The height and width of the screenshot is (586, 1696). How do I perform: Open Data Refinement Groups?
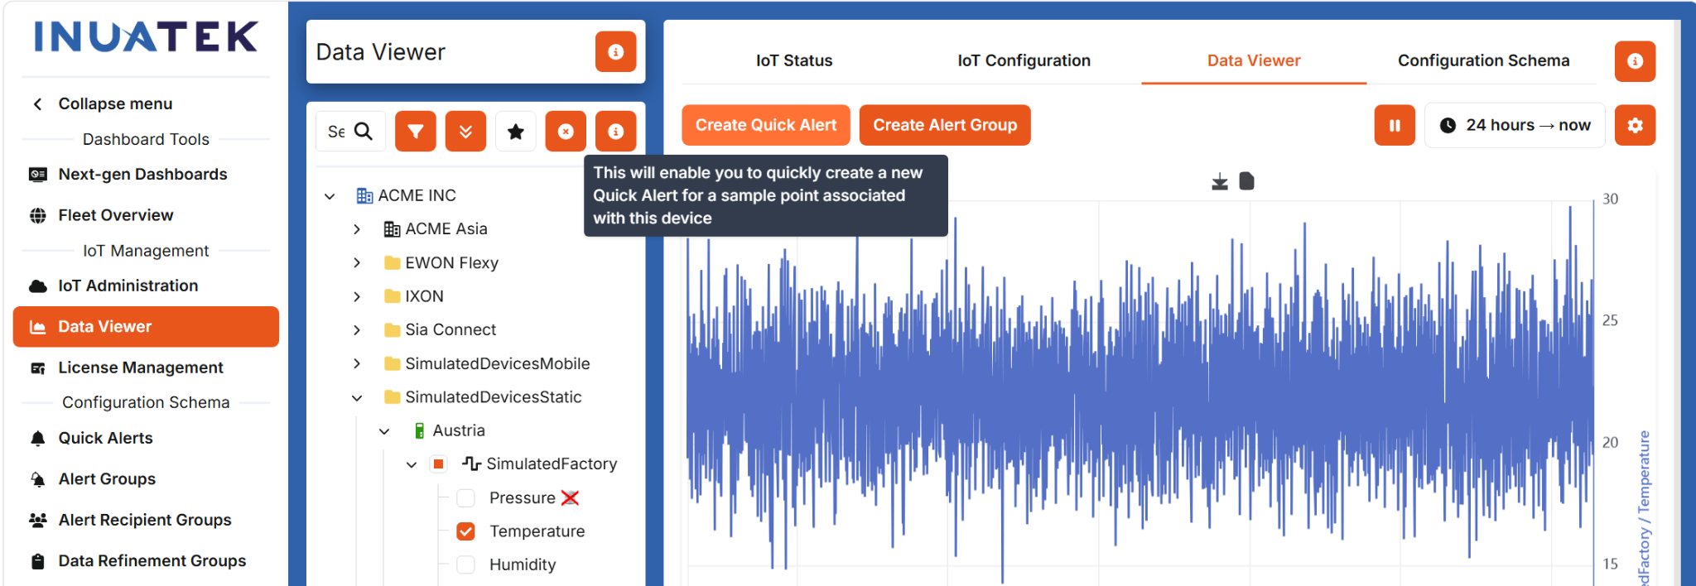152,561
